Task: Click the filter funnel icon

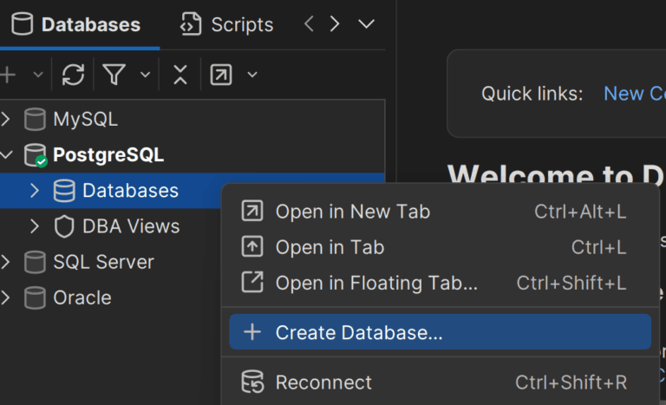Action: (114, 75)
